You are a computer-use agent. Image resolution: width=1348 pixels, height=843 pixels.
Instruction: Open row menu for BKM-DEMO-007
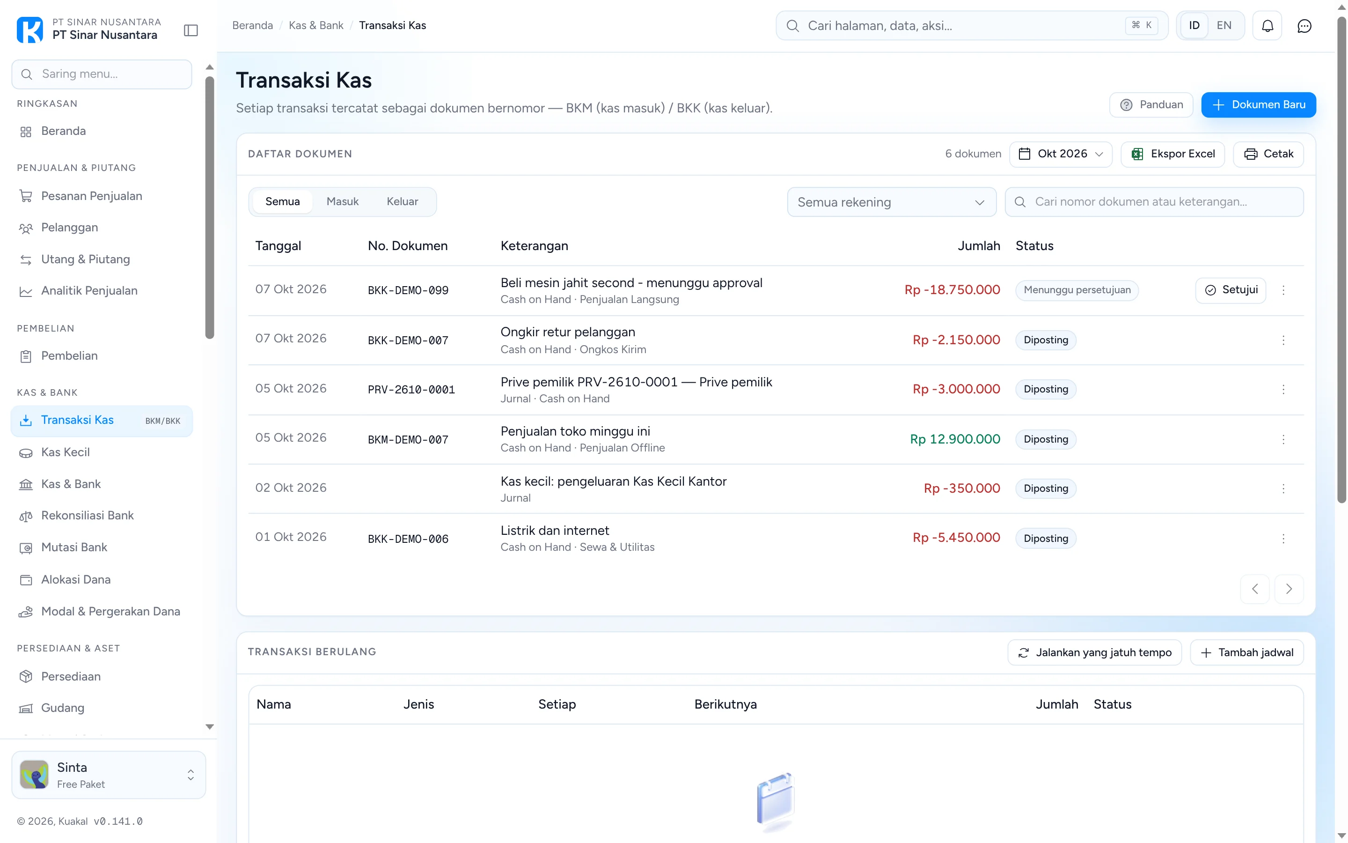click(1283, 439)
